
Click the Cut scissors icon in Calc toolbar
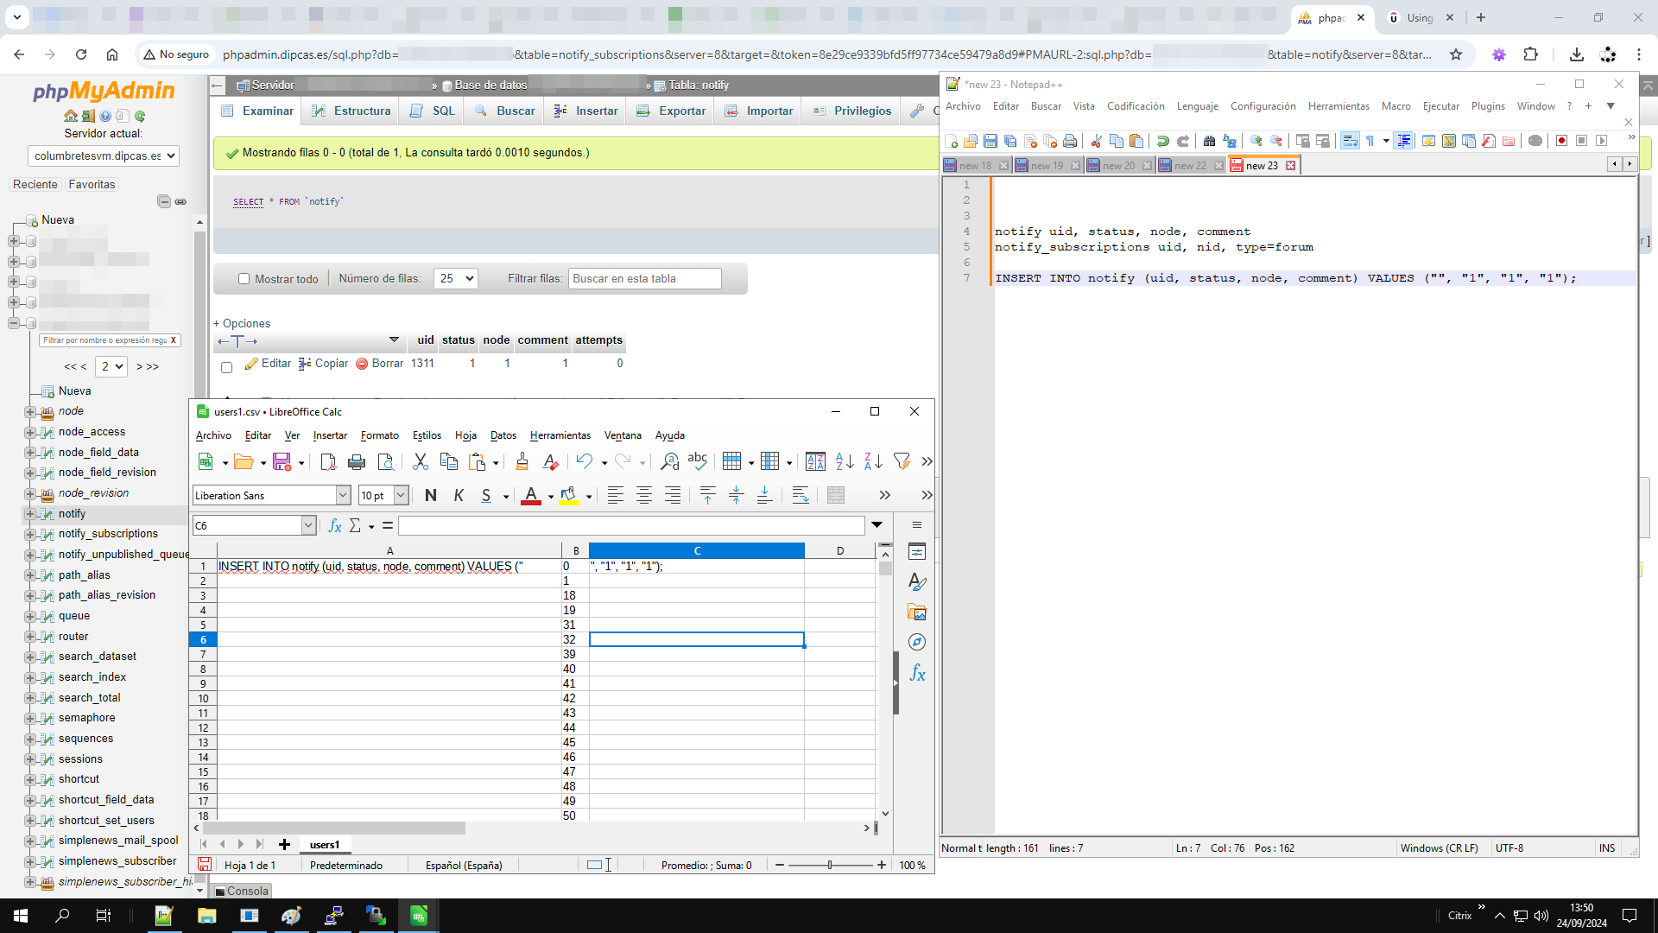pos(421,462)
